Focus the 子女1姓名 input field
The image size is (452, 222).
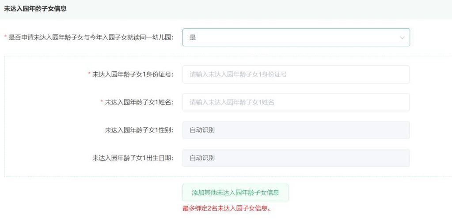pyautogui.click(x=296, y=102)
